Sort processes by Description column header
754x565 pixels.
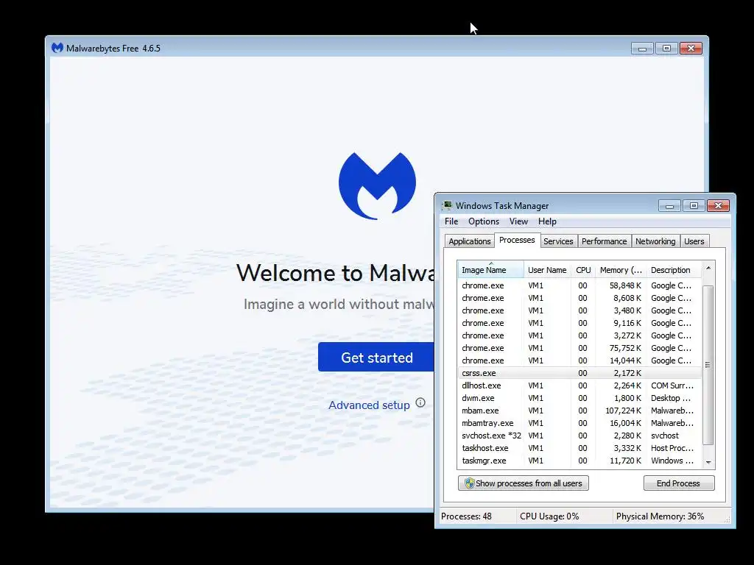(673, 270)
